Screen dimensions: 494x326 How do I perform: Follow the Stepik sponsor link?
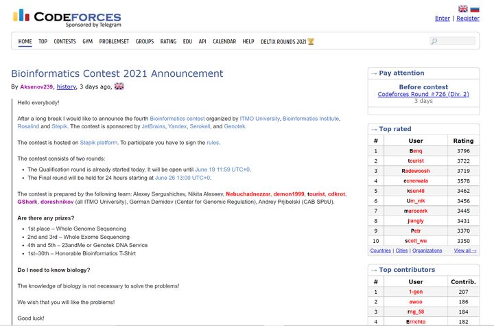click(x=59, y=126)
